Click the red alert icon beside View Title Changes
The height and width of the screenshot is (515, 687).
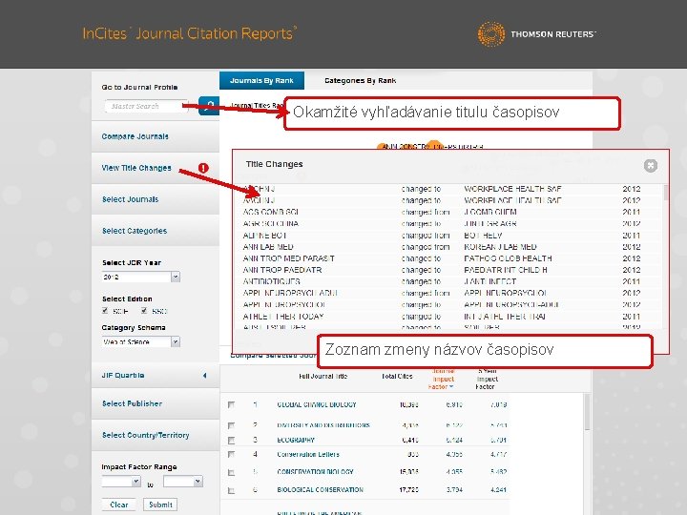(x=203, y=168)
